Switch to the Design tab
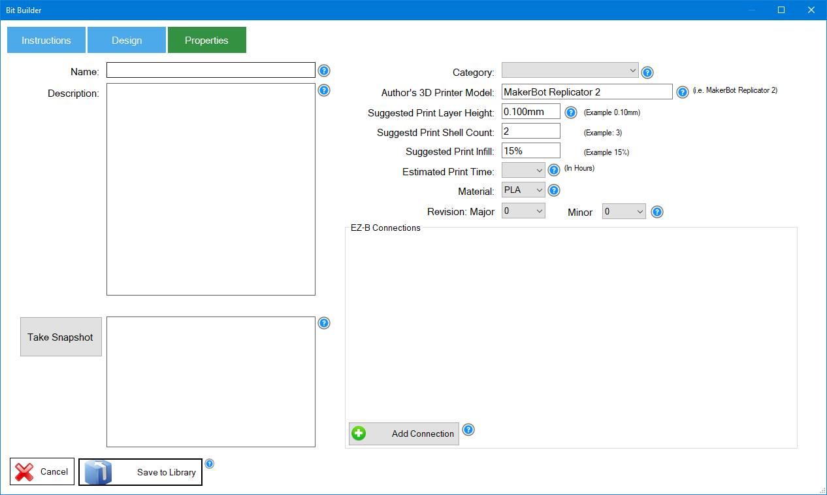The image size is (827, 495). pos(127,40)
